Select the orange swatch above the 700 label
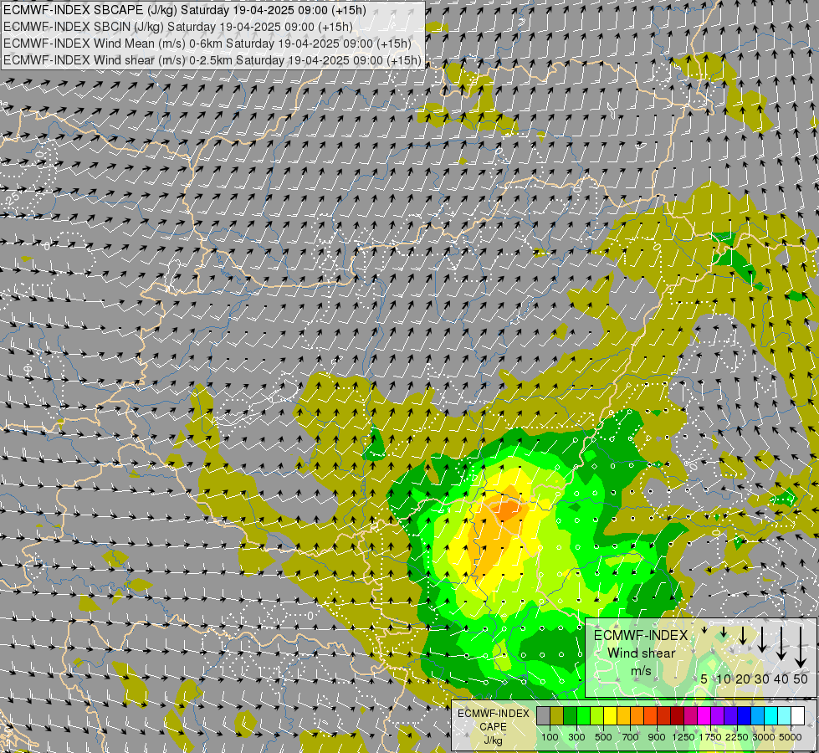 click(x=637, y=715)
